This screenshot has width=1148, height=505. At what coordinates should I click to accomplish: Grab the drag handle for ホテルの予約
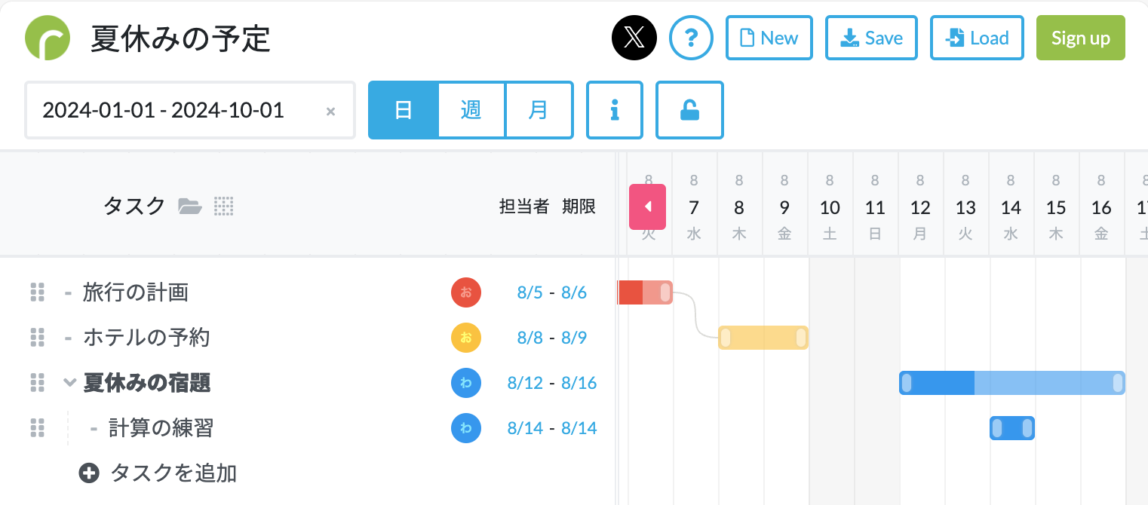(38, 338)
